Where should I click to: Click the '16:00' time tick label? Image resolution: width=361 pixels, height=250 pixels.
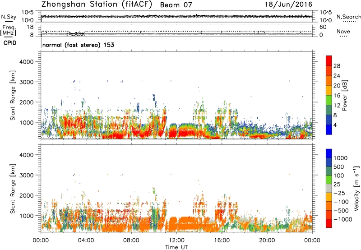222,241
